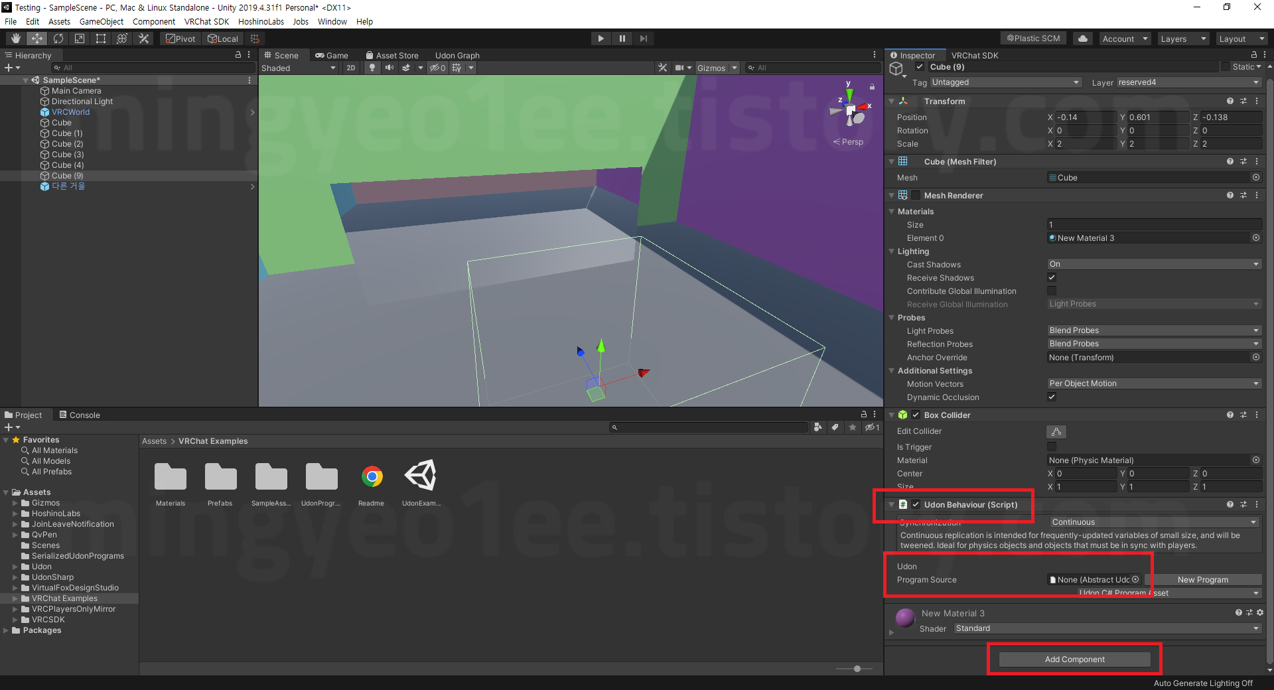Open the GameObject menu
The width and height of the screenshot is (1274, 690).
click(101, 21)
